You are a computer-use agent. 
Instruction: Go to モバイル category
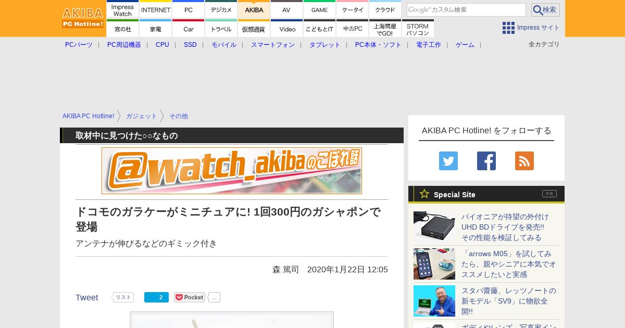coord(224,45)
